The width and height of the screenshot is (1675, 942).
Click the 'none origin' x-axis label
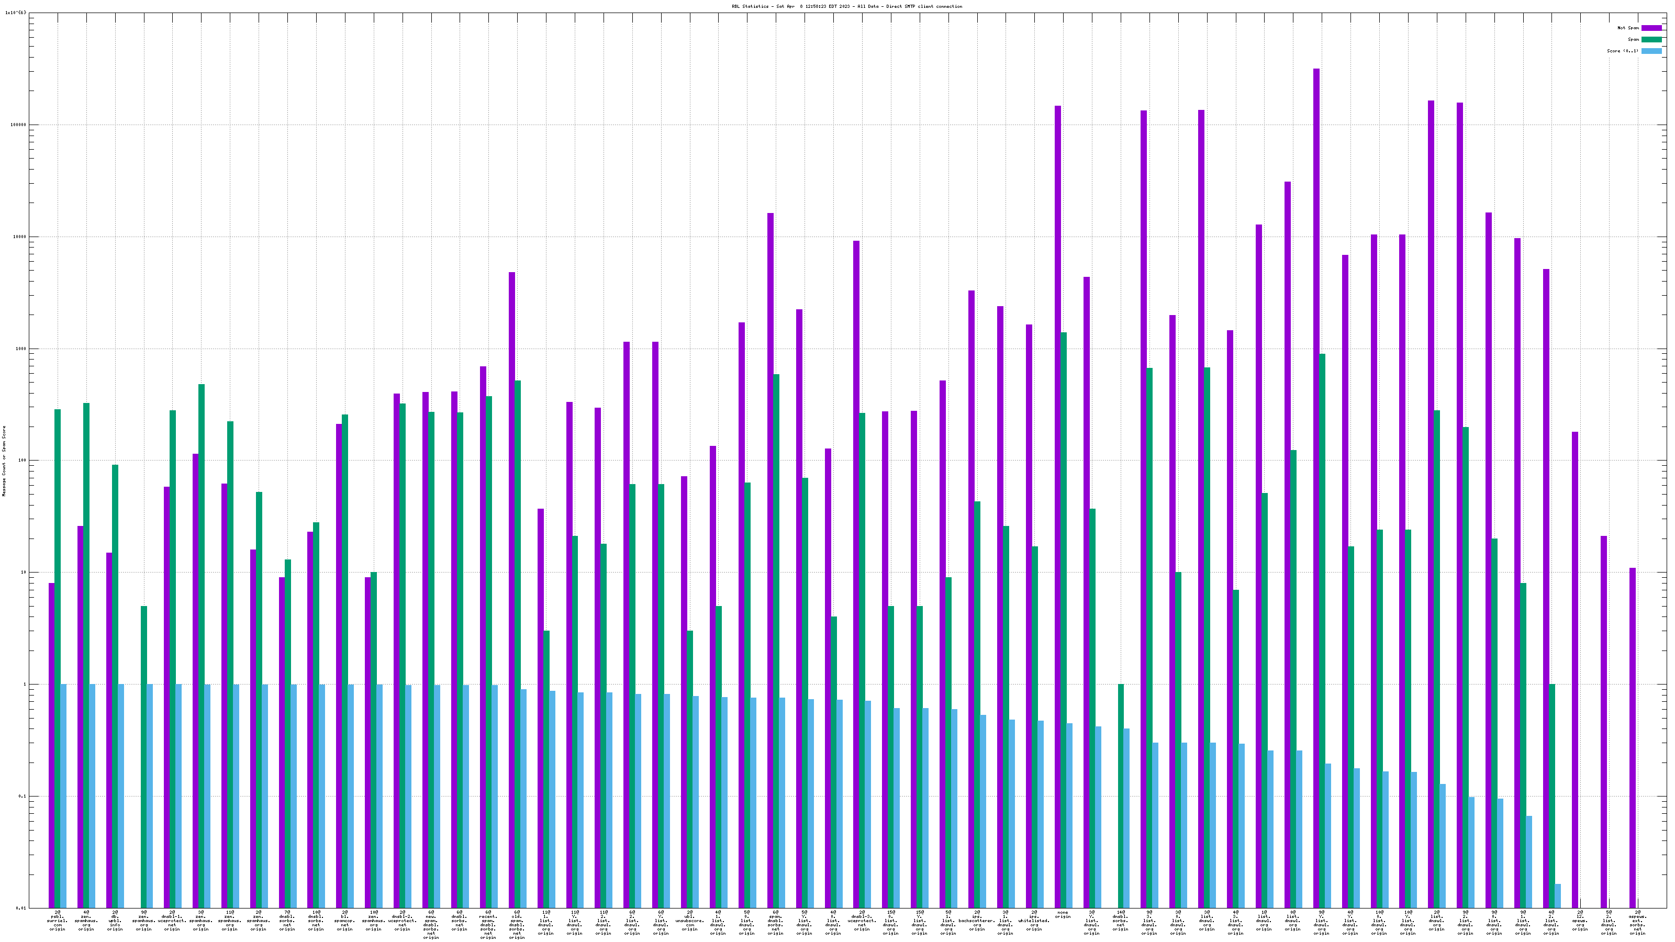click(x=1063, y=914)
